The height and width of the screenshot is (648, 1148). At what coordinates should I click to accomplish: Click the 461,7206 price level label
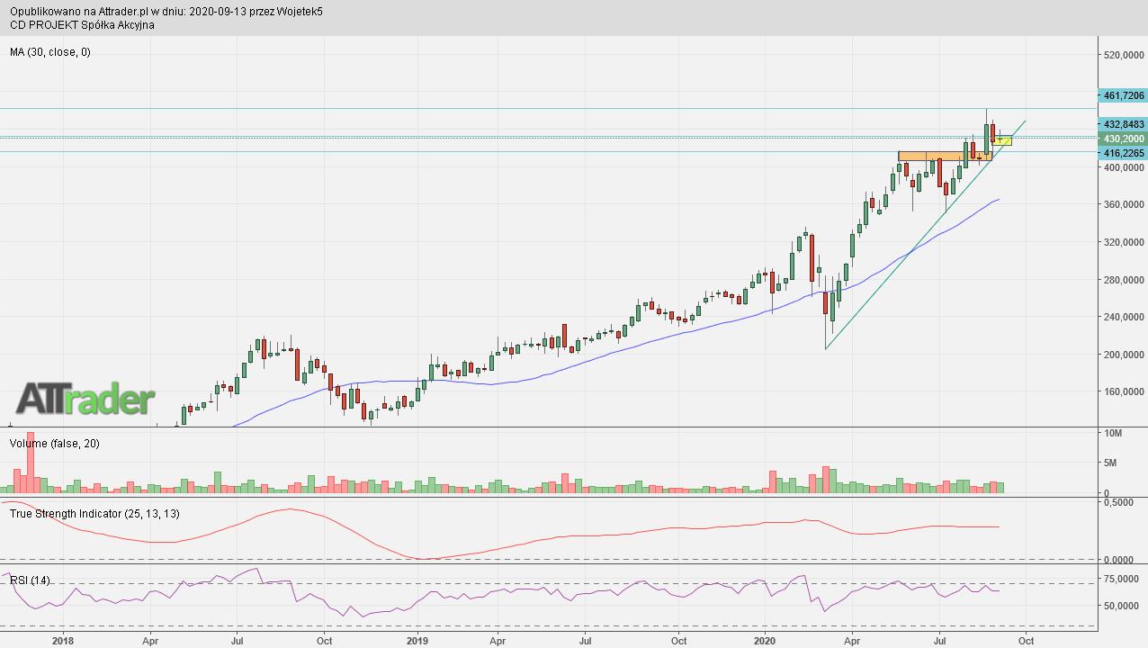[x=1122, y=95]
